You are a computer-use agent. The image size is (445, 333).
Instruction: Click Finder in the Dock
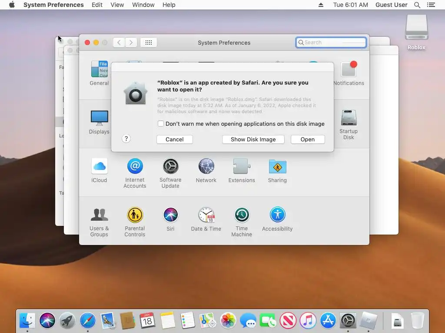[27, 320]
